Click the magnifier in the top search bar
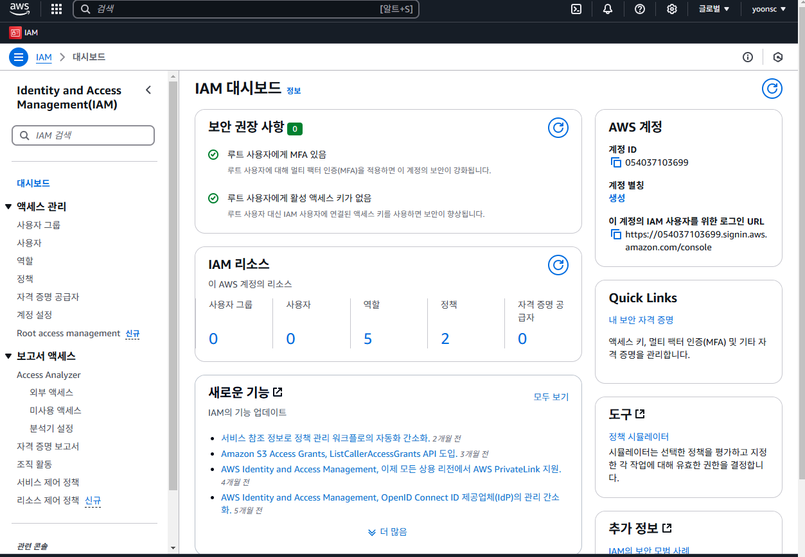The image size is (805, 557). (85, 9)
